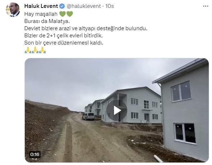Image resolution: width=212 pixels, height=165 pixels.
Task: Click the white van in the video thumbnail
Action: tap(88, 116)
